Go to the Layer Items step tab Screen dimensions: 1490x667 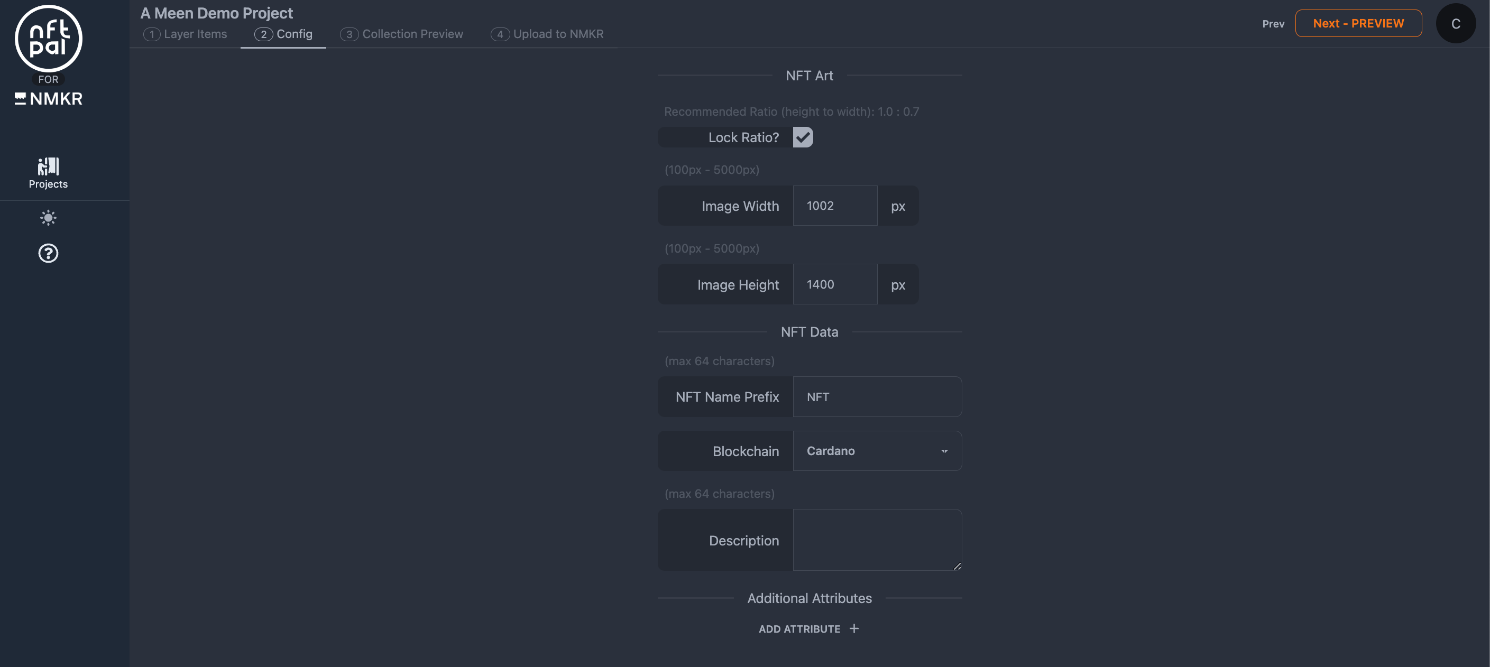click(x=185, y=34)
